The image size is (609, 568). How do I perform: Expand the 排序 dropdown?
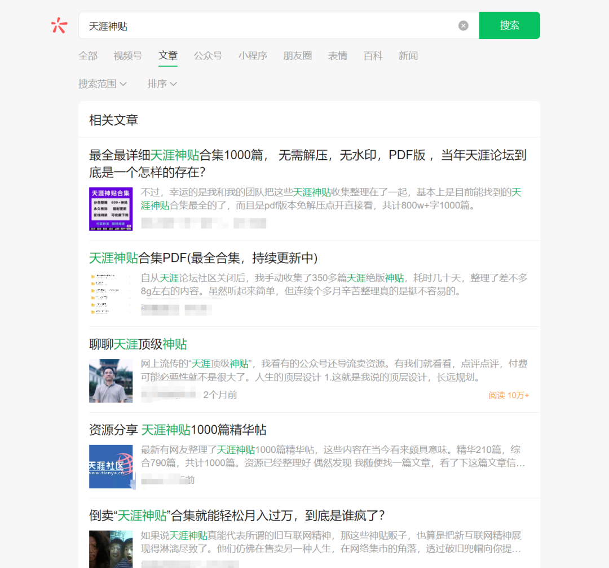[162, 84]
